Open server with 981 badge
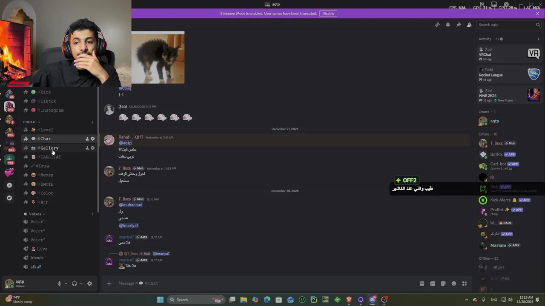This screenshot has height=306, width=545. [x=9, y=160]
